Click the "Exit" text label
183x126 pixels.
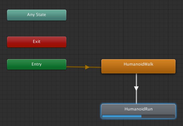tap(37, 42)
